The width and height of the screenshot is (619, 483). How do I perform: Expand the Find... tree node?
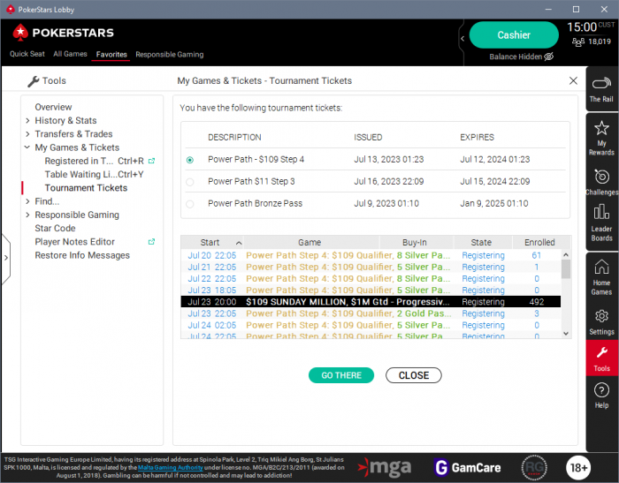27,201
